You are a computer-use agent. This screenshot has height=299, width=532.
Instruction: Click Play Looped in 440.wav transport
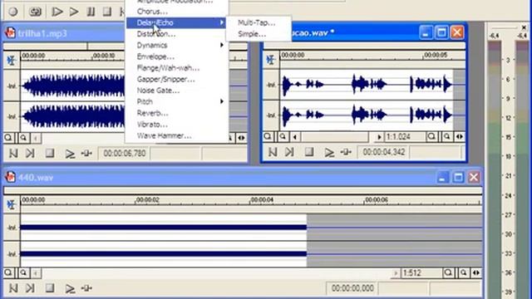[x=86, y=288]
